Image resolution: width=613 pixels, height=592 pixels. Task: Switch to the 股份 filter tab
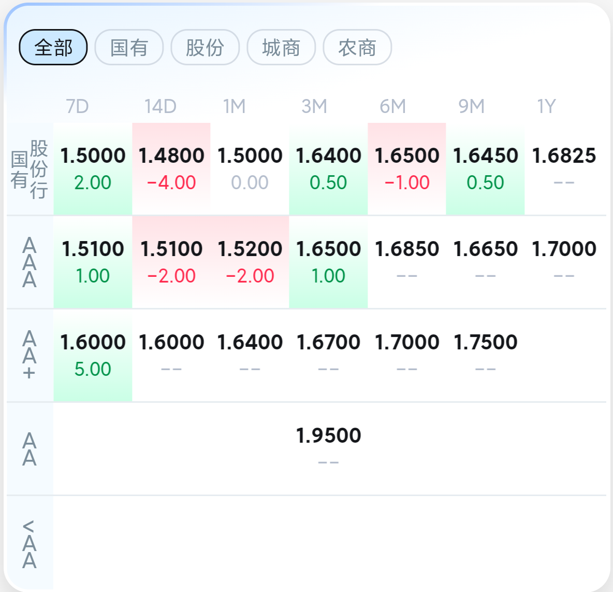(205, 47)
